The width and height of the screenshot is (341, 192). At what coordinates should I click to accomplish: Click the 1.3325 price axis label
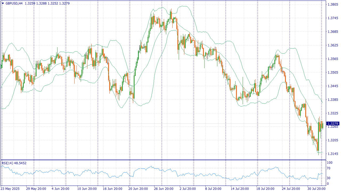tap(333, 113)
